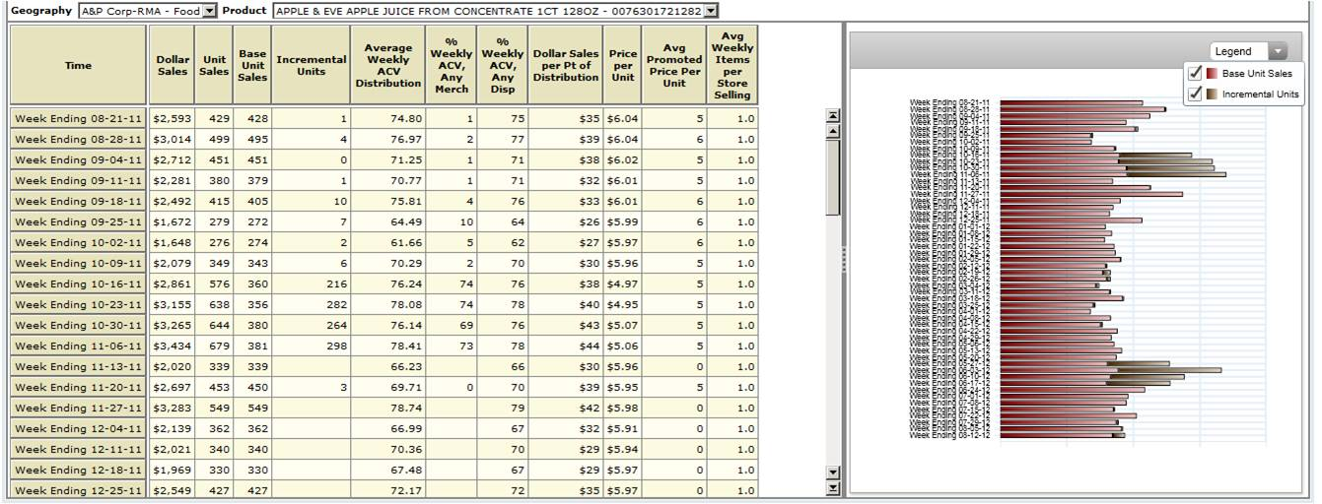This screenshot has height=504, width=1322.
Task: Collapse the Legend dropdown arrow
Action: click(1278, 51)
